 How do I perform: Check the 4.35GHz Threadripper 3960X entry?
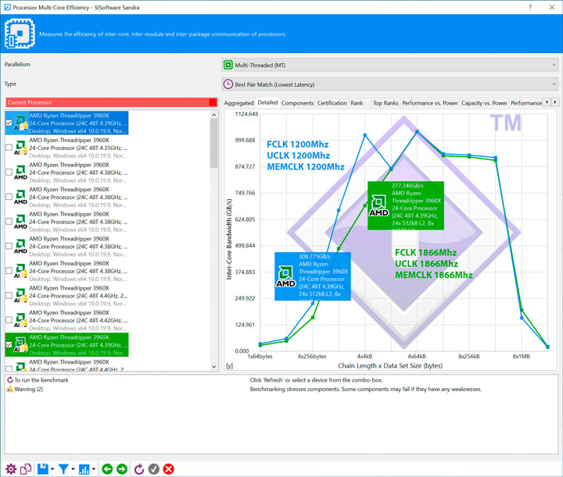[9, 148]
